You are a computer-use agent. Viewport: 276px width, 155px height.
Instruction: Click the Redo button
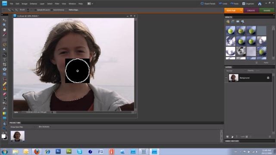(x=234, y=4)
